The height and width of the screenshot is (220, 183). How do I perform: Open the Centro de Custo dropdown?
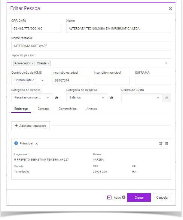142,98
